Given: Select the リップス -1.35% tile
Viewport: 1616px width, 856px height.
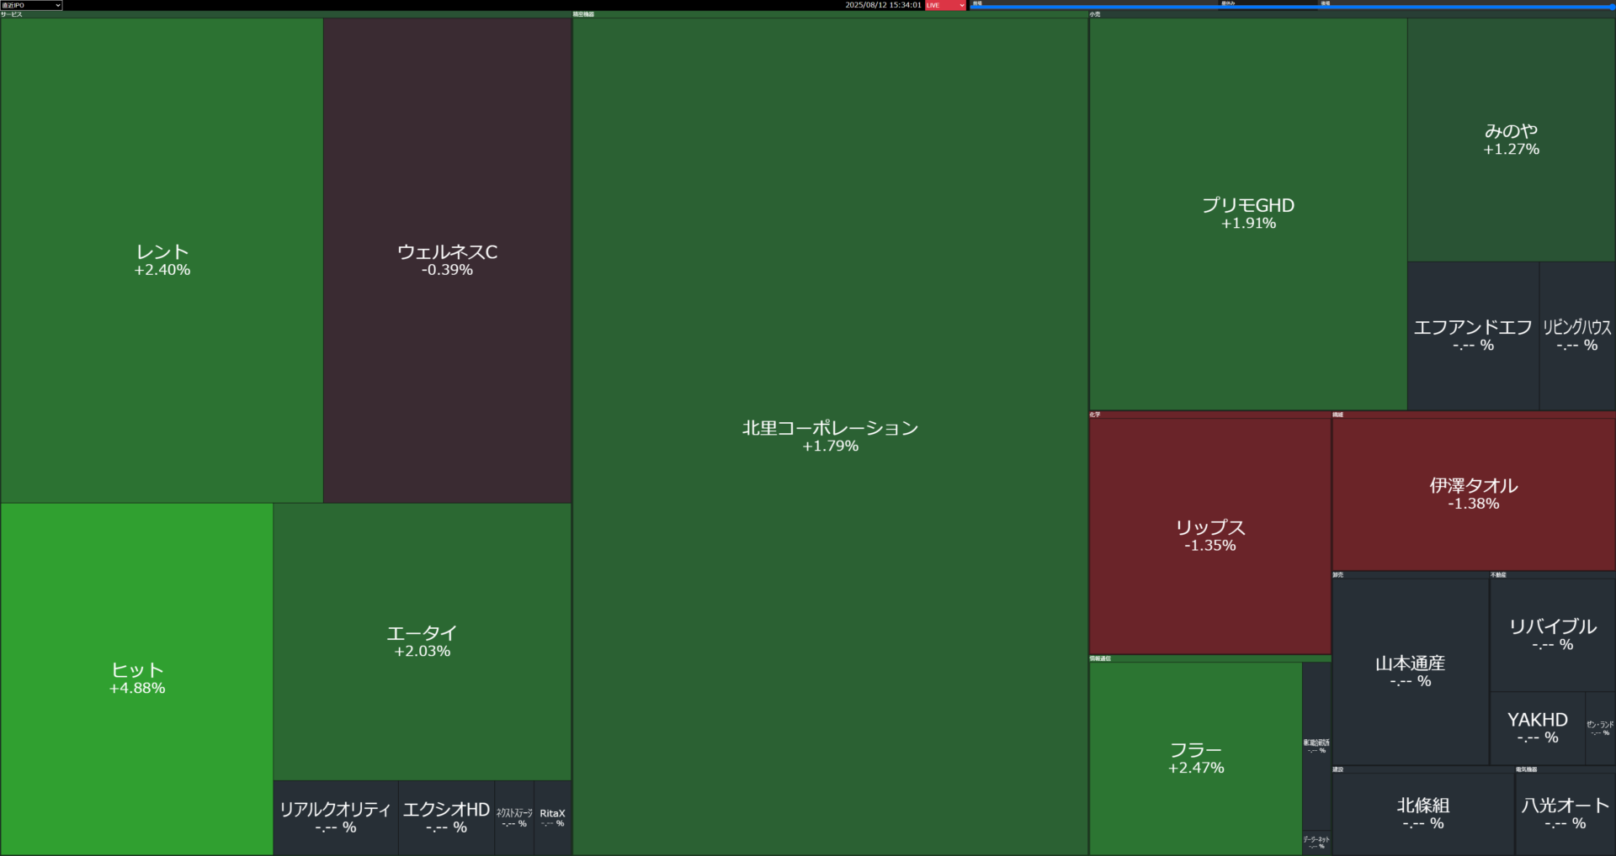Looking at the screenshot, I should pyautogui.click(x=1210, y=536).
